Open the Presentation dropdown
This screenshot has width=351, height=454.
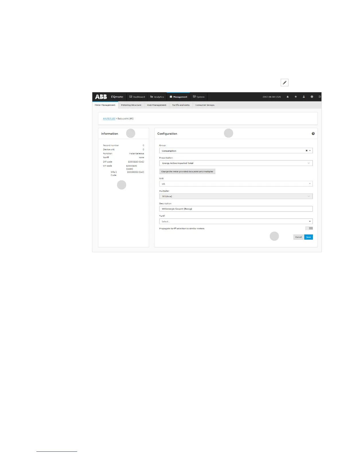point(236,163)
